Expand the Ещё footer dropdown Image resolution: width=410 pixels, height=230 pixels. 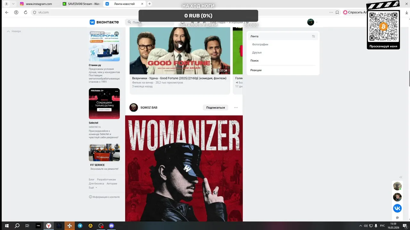click(x=93, y=188)
